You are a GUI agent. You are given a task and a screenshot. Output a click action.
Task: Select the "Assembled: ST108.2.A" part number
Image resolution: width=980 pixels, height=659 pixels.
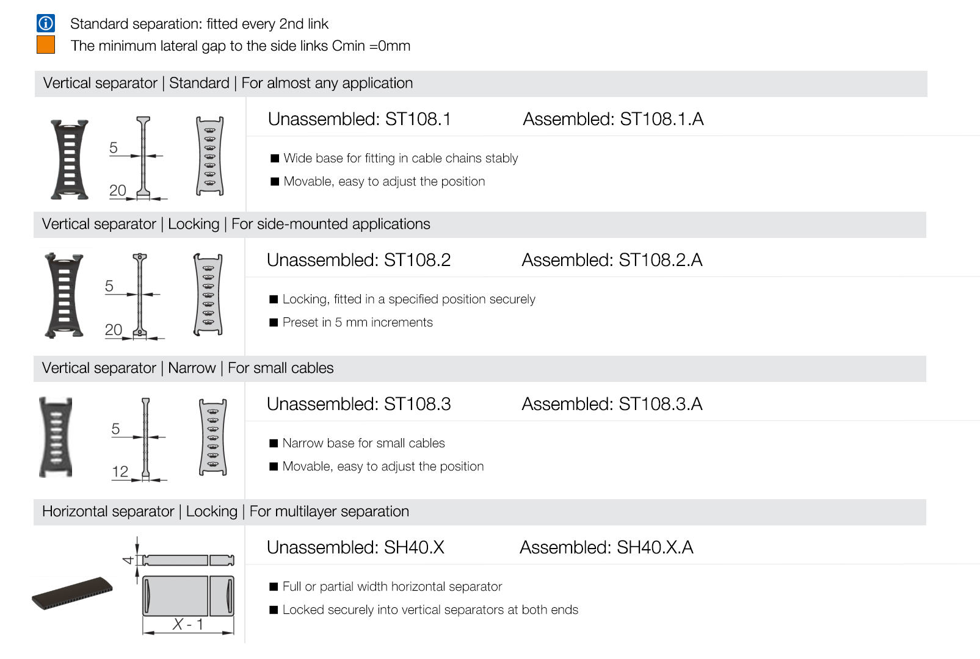(612, 260)
